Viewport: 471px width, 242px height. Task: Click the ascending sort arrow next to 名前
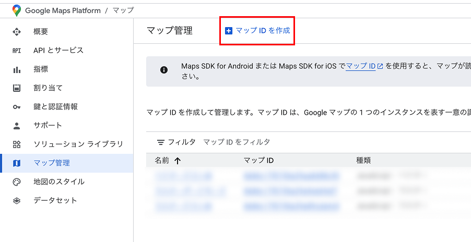[x=178, y=161]
